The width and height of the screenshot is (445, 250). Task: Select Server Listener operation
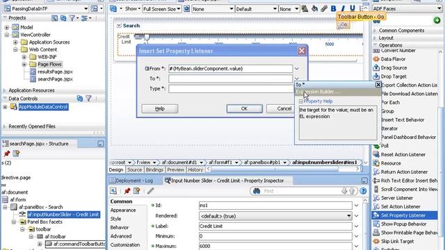(397, 198)
